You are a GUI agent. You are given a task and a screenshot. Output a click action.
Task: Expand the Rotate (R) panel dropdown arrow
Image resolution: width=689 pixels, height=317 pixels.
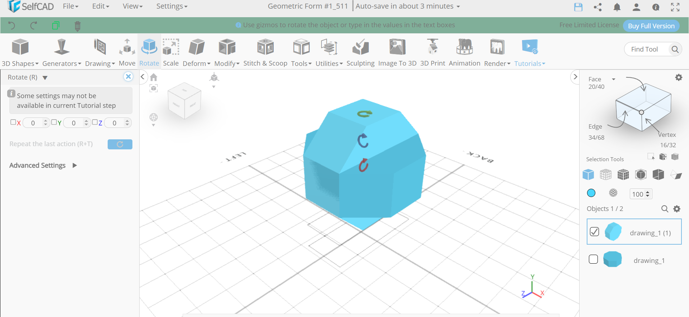(x=45, y=78)
